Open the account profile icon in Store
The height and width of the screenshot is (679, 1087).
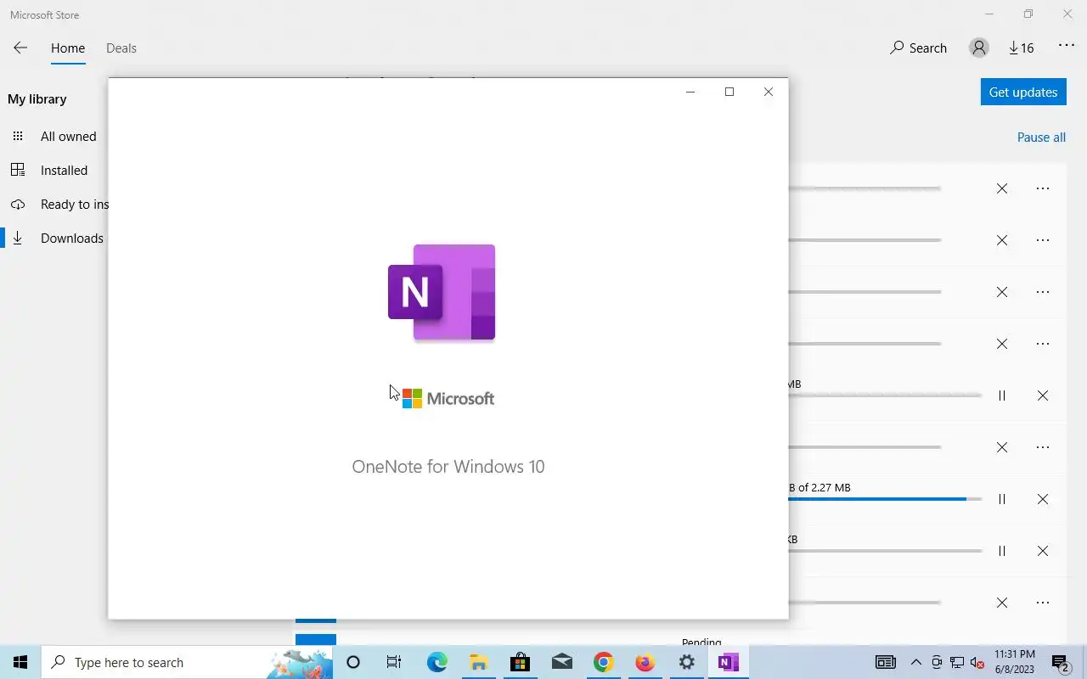click(979, 48)
